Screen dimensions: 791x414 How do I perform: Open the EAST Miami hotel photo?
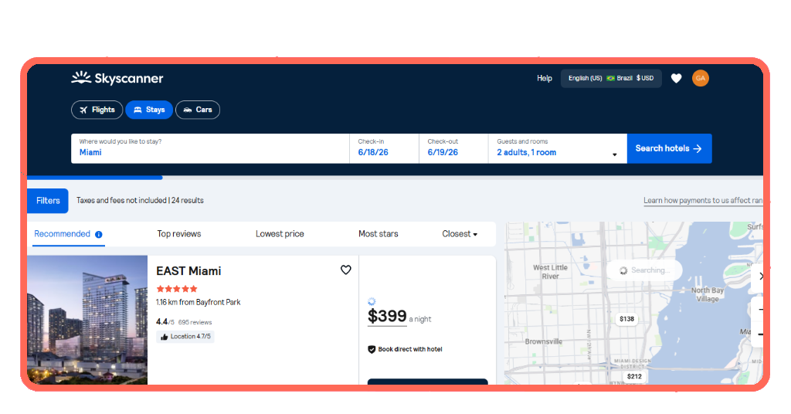87,320
